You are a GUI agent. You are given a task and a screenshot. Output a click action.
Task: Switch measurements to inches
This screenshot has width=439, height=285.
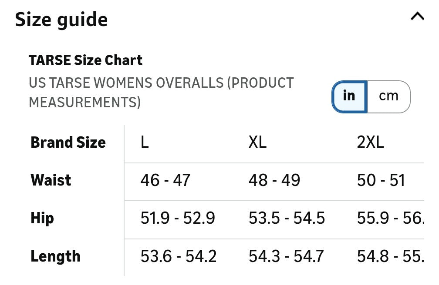pos(349,96)
